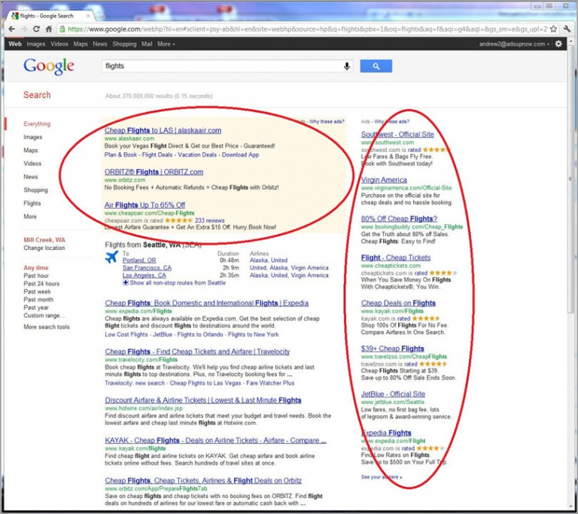
Task: Select 'Videos' filter in the left sidebar
Action: coord(32,163)
